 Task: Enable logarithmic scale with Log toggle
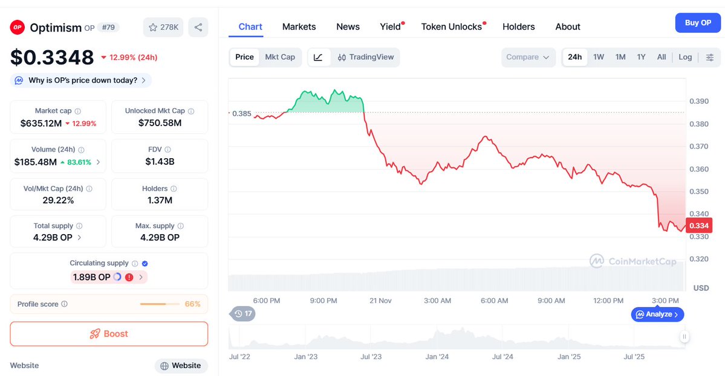pyautogui.click(x=684, y=57)
